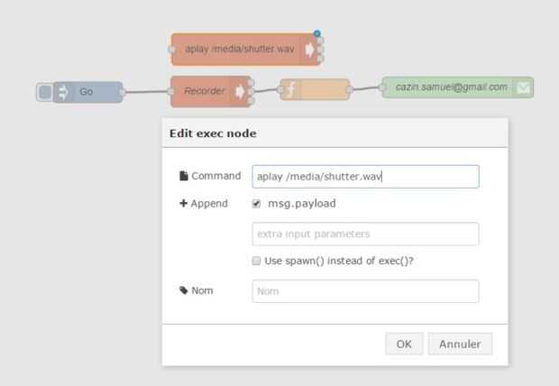Click the file icon beside Command label

[184, 176]
